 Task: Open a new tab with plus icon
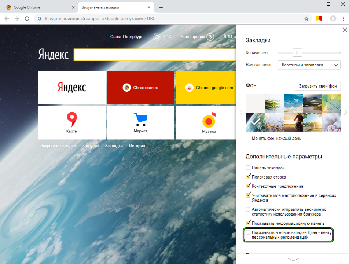tap(161, 7)
